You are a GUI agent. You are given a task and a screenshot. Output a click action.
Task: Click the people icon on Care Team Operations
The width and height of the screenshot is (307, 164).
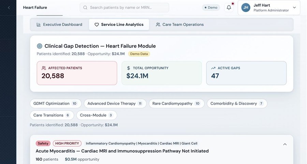(158, 25)
